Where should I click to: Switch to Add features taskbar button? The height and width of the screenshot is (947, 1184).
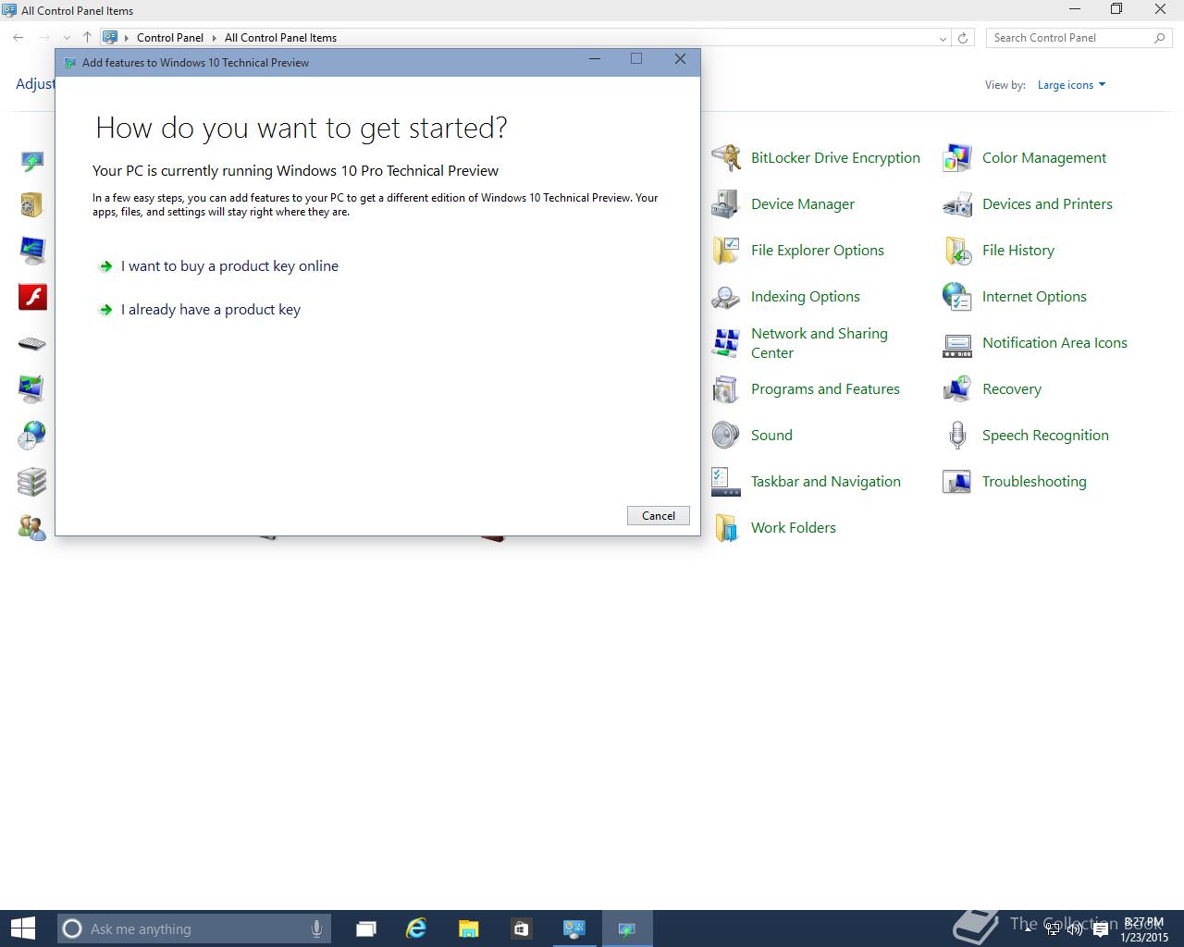[627, 929]
